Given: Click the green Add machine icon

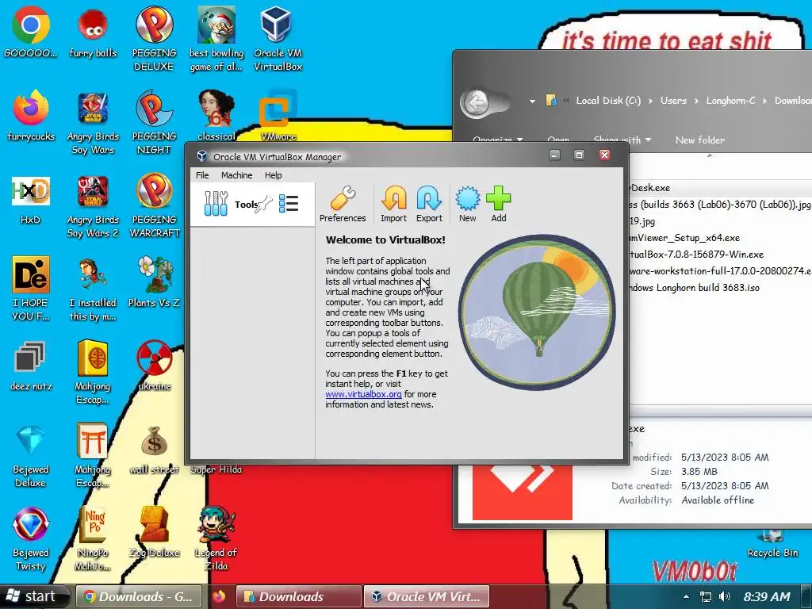Looking at the screenshot, I should pyautogui.click(x=499, y=204).
